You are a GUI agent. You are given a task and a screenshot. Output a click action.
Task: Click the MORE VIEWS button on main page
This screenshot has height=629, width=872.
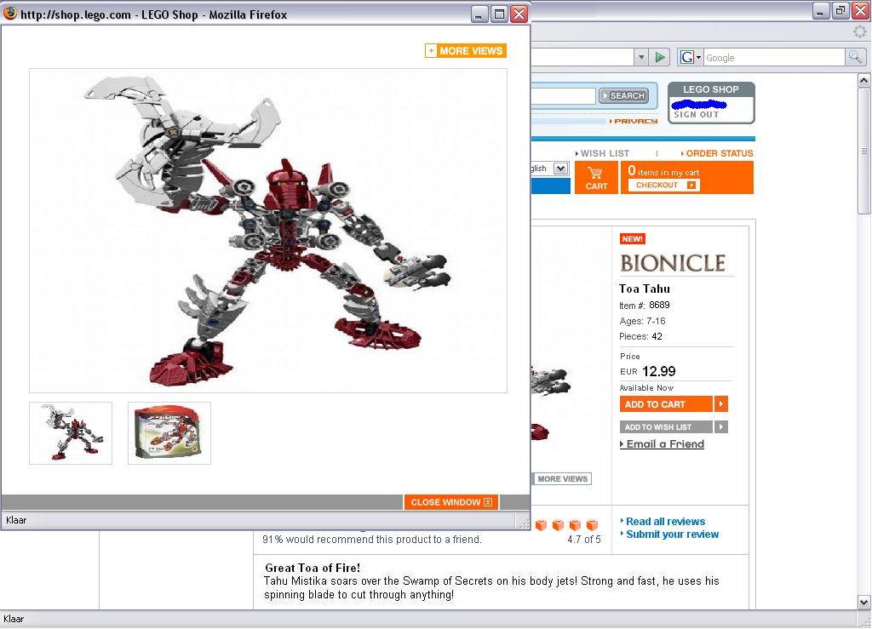click(x=562, y=479)
